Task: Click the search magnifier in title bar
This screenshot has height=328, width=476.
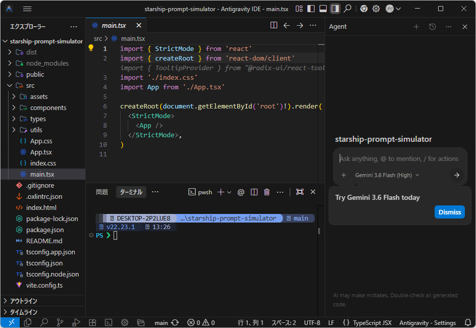Action: click(348, 9)
